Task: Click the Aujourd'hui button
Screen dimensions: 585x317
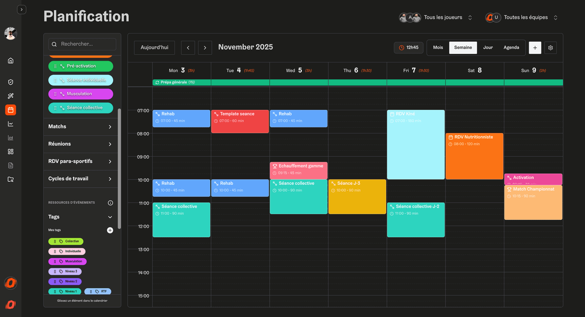Action: 154,47
